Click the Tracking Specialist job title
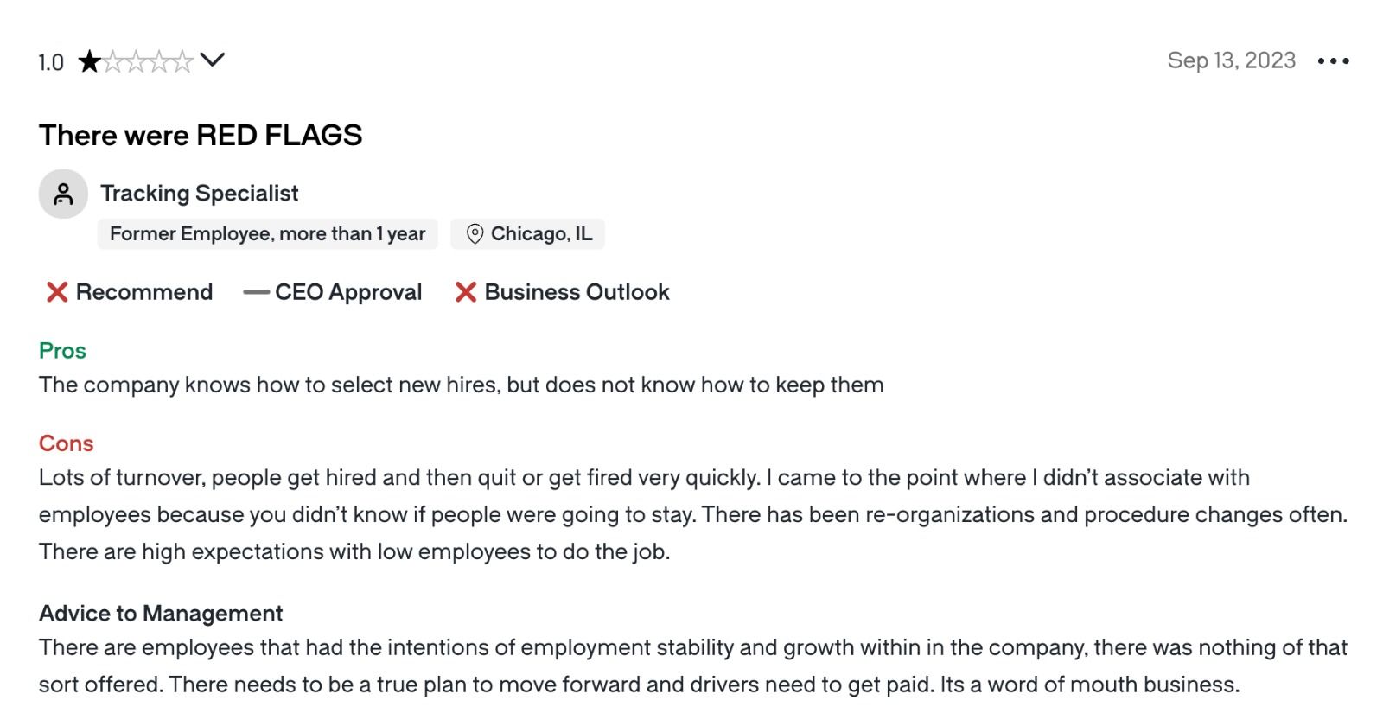1383x726 pixels. pos(200,194)
